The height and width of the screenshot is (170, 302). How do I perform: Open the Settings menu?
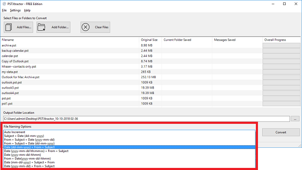[x=15, y=10]
